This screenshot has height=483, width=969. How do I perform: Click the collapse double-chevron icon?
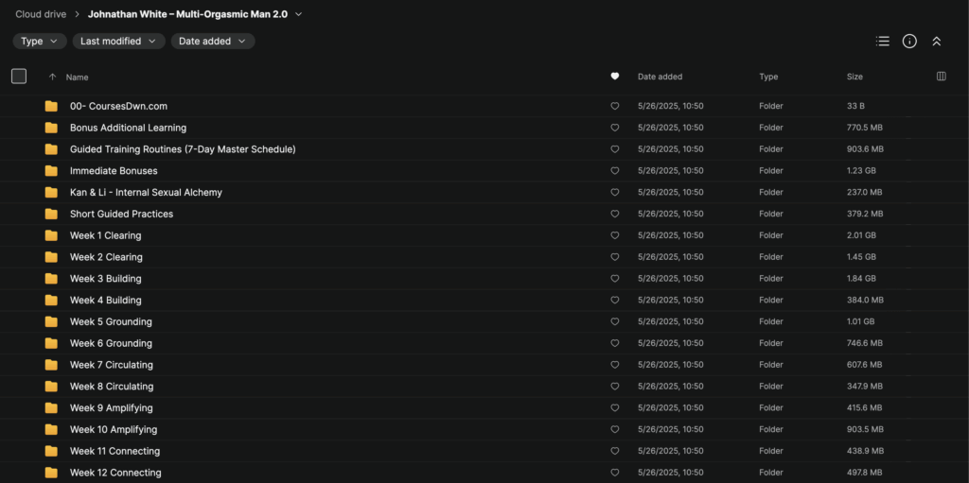[x=937, y=42]
